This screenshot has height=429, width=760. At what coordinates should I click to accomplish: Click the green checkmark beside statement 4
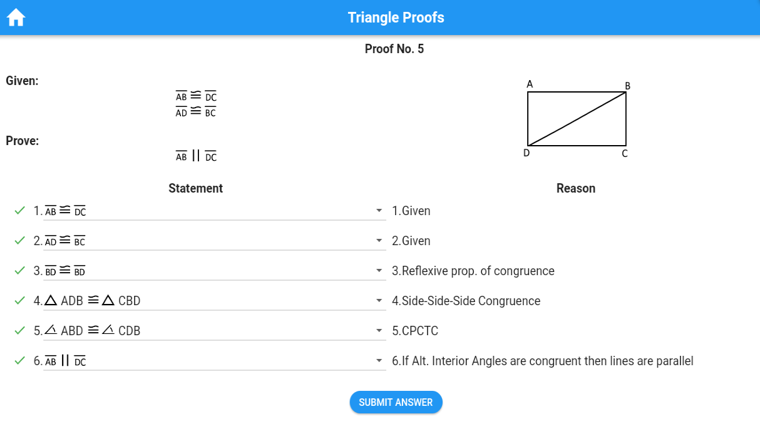19,301
